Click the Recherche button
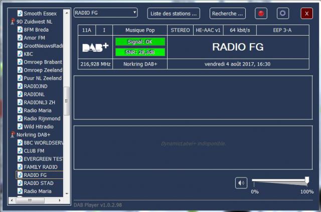Viewport: 321px width, 212px height. pyautogui.click(x=227, y=14)
